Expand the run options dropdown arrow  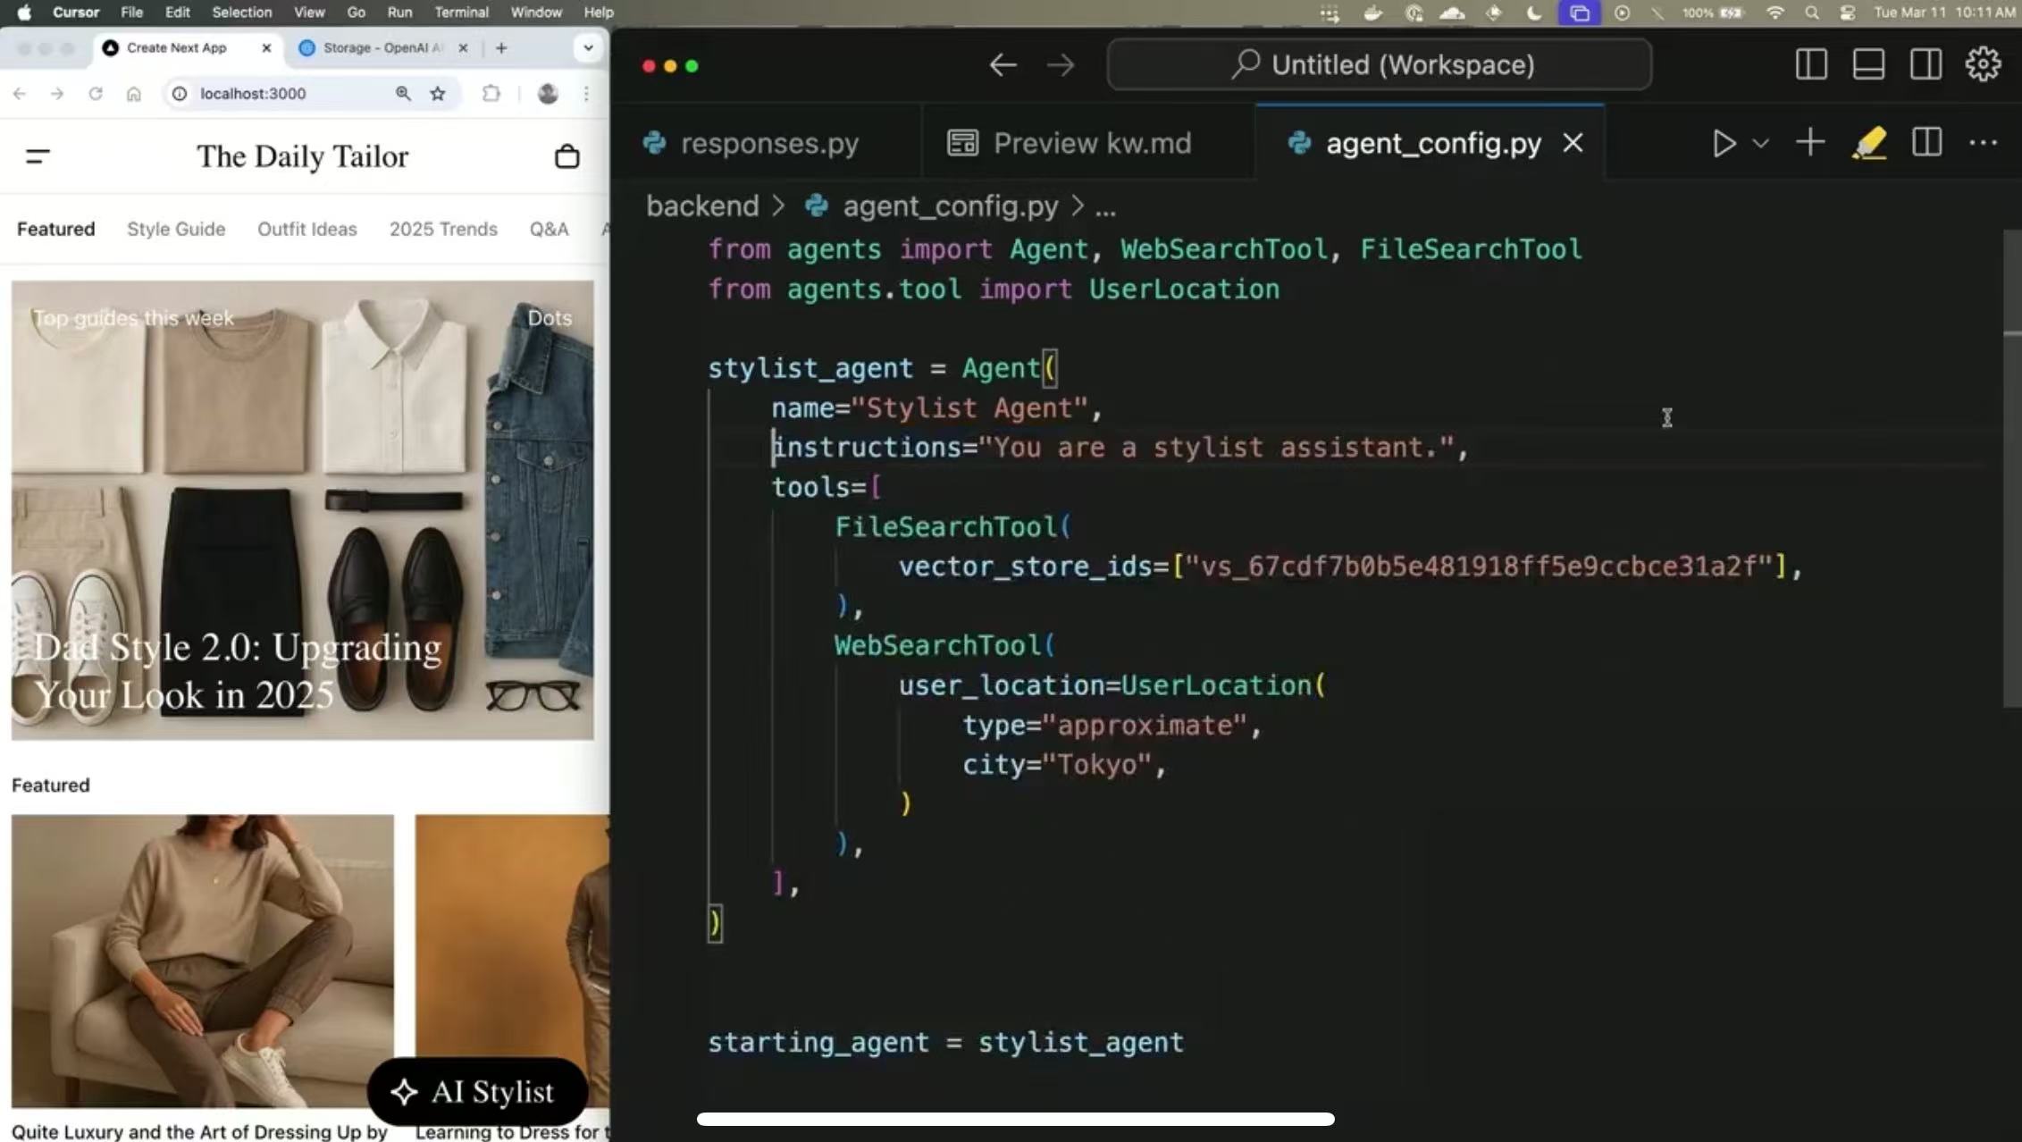(1760, 143)
